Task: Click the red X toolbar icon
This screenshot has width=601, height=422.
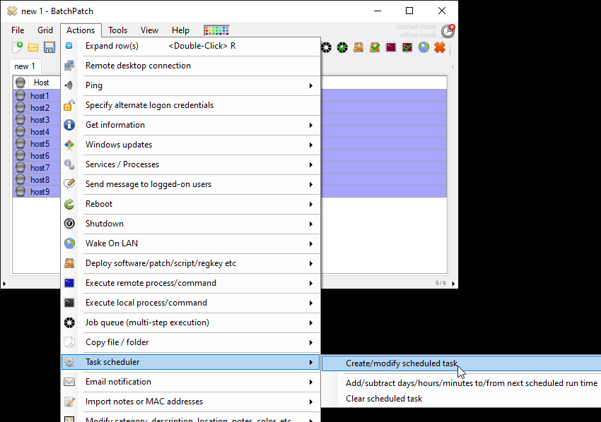Action: point(440,47)
